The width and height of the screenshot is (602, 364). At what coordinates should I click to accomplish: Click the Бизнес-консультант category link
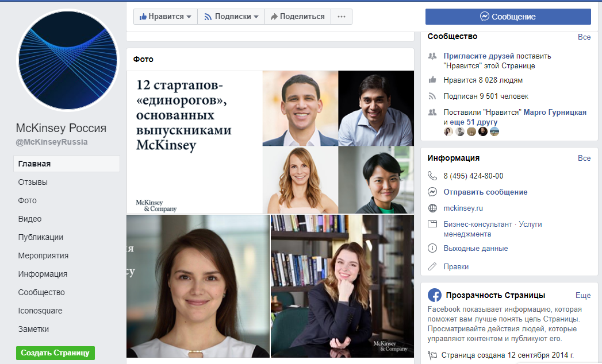pyautogui.click(x=478, y=224)
